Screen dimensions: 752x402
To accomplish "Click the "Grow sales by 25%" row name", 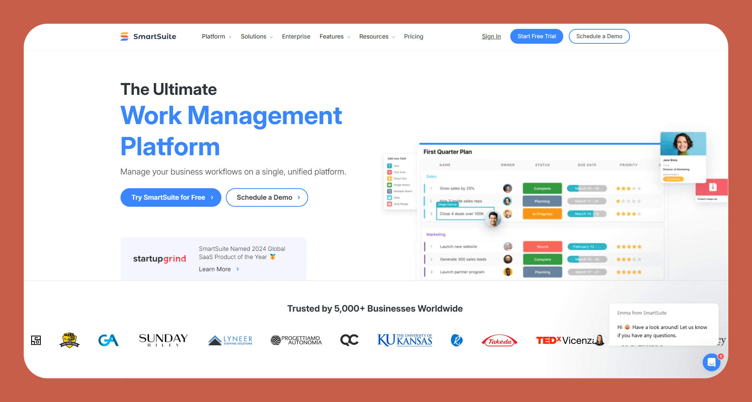I will pos(457,188).
